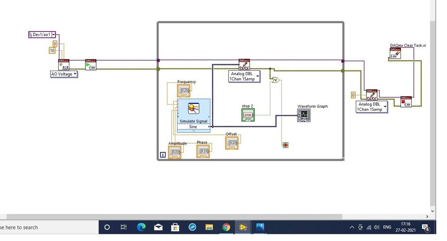Open Google Chrome from the taskbar
Screen dimensions: 447x241
[226, 227]
